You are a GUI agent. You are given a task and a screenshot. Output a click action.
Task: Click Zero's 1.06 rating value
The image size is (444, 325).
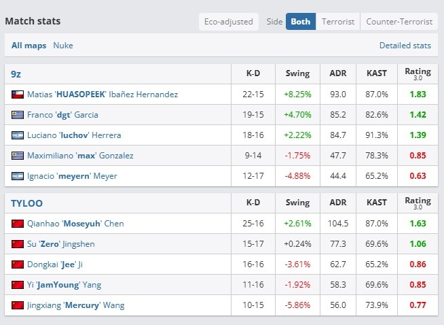point(418,244)
